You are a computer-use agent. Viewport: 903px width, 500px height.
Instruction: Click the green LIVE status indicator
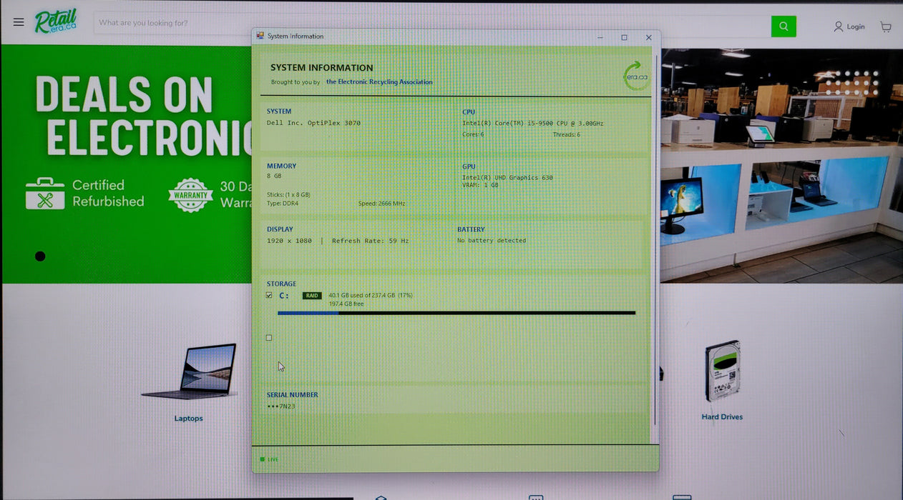coord(270,459)
